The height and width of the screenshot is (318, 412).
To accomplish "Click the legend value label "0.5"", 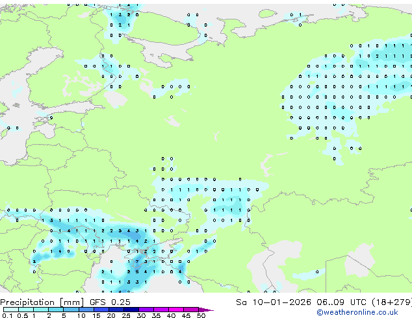I will click(x=23, y=315).
